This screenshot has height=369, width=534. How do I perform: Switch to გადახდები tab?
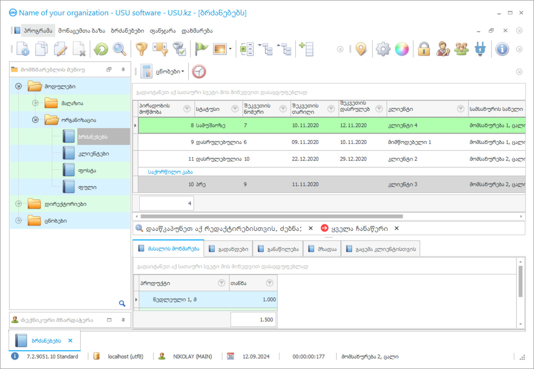228,249
